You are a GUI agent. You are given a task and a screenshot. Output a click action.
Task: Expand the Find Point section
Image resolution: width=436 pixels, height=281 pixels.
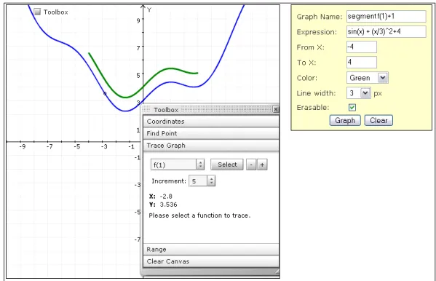(x=211, y=133)
